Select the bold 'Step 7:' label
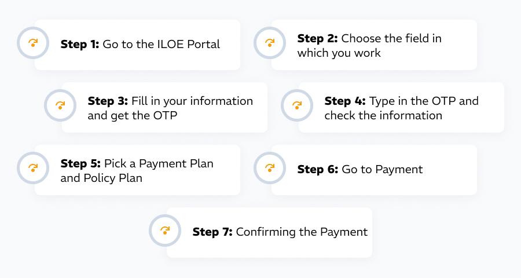 212,232
